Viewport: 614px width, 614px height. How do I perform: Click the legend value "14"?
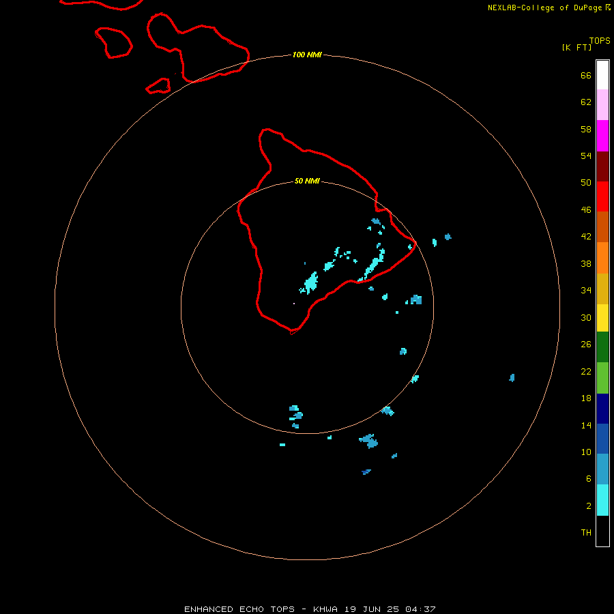(586, 425)
